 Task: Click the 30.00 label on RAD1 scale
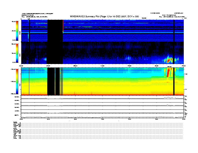(14, 53)
